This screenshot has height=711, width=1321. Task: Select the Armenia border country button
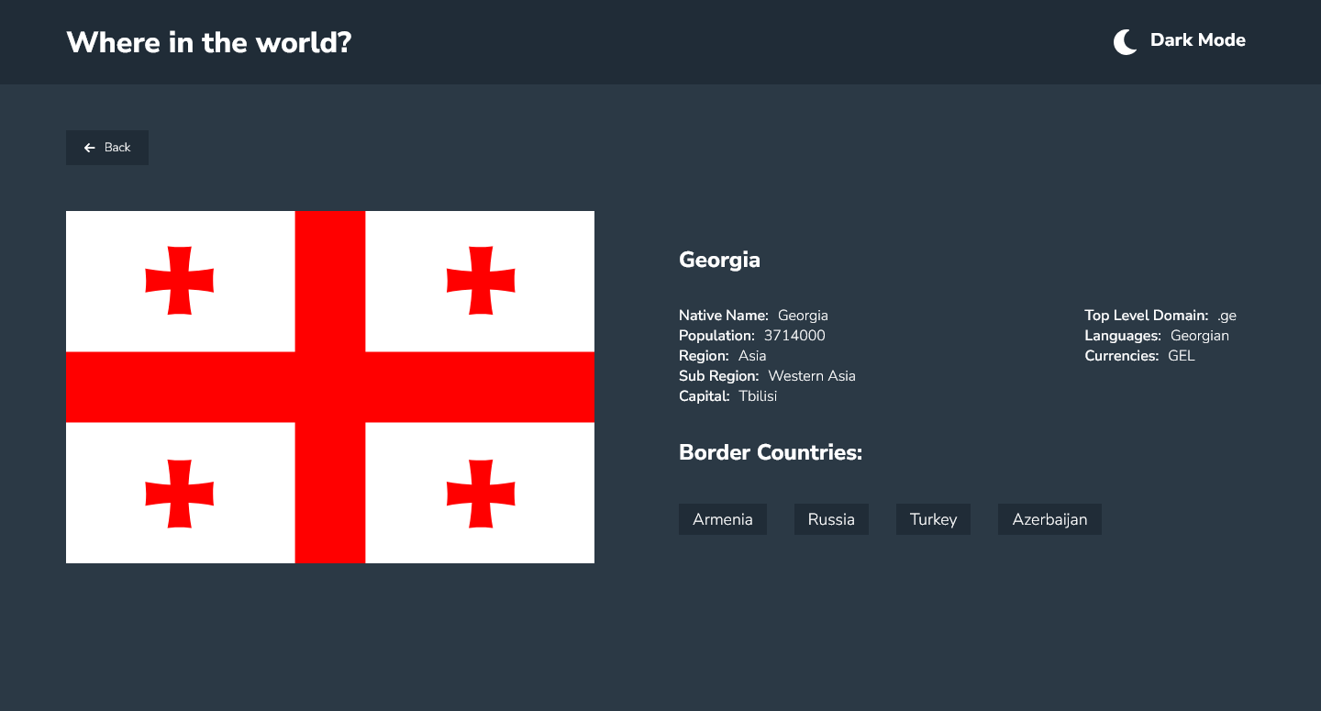click(723, 518)
